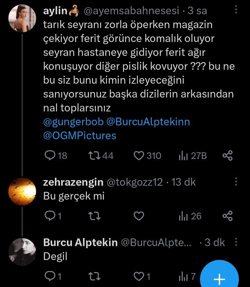Viewport: 250px width, 287px height.
Task: Open zehrazengin's sunset profile avatar
Action: pos(22,192)
